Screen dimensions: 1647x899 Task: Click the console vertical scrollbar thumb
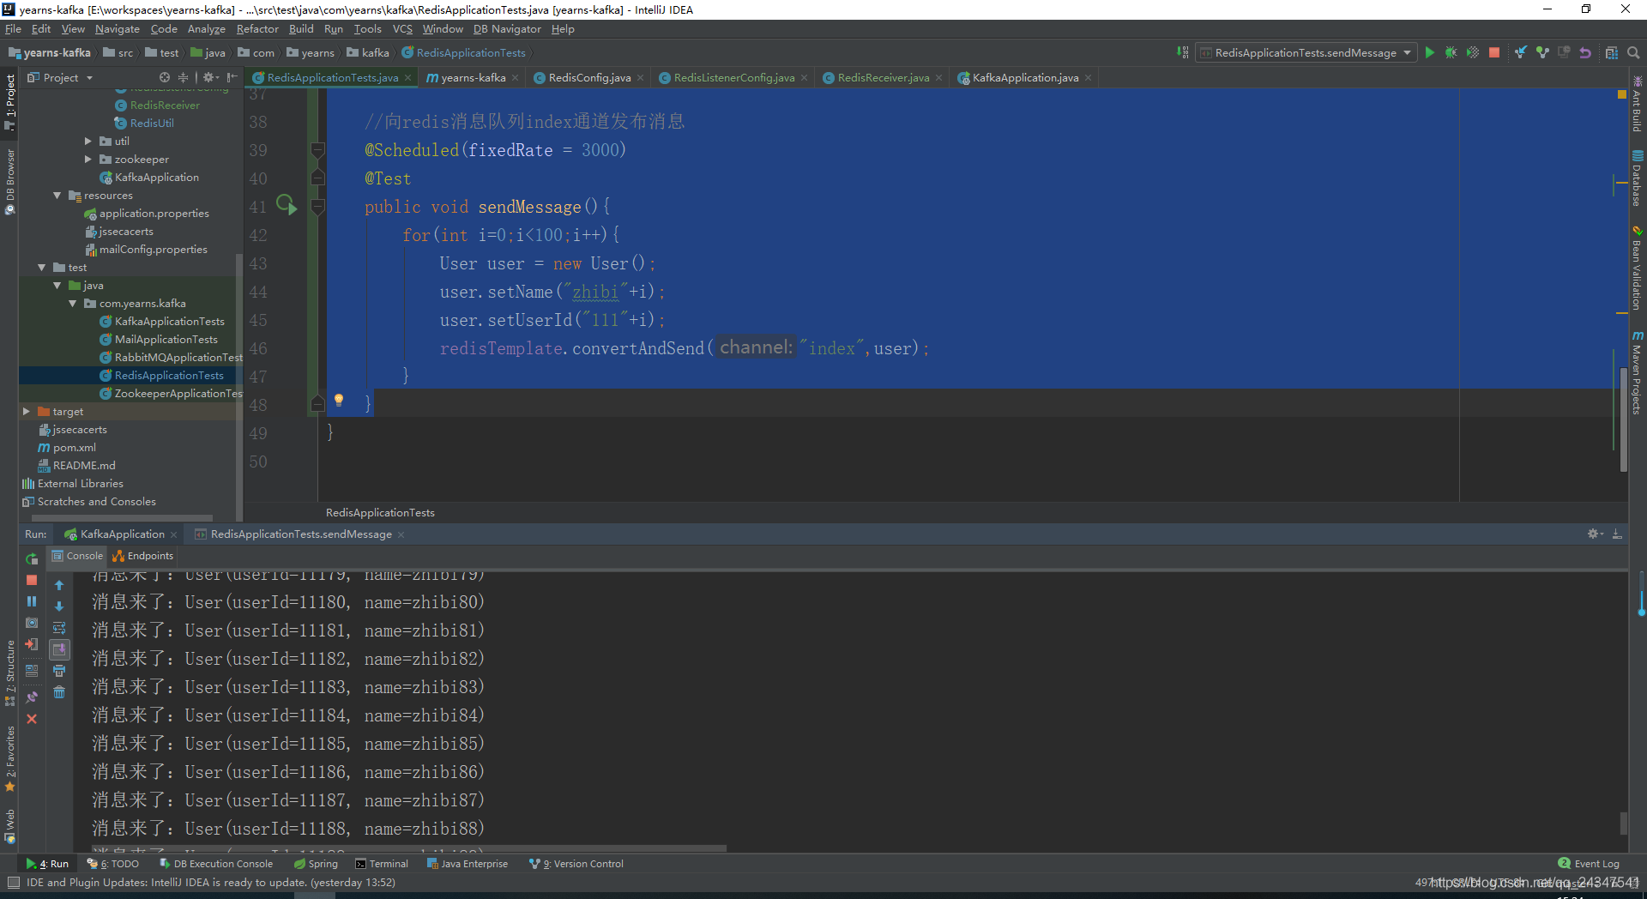pos(1623,824)
